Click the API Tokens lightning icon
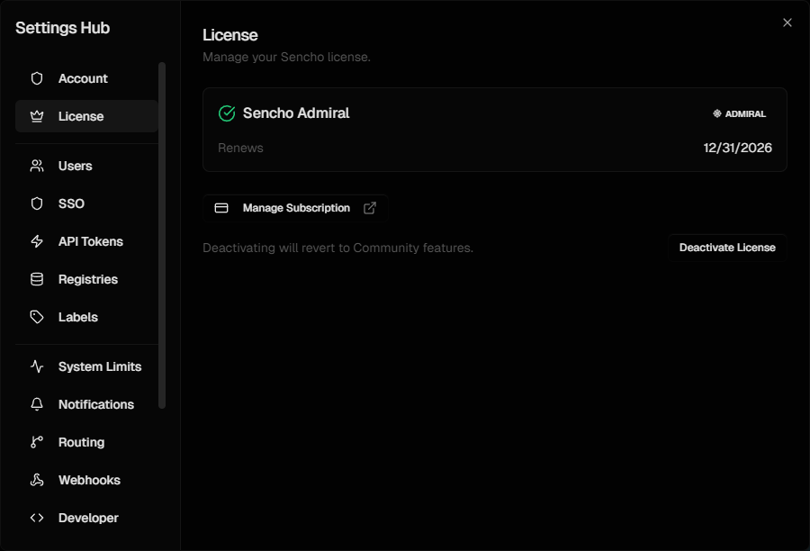The height and width of the screenshot is (551, 810). [37, 241]
